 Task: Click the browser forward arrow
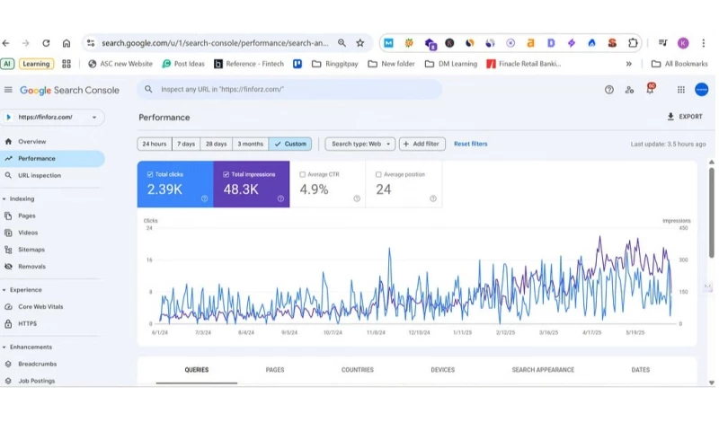click(x=26, y=43)
